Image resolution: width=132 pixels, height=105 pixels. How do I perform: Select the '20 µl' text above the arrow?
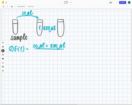[x=27, y=13]
